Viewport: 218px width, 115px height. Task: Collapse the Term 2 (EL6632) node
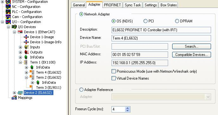pos(27,77)
